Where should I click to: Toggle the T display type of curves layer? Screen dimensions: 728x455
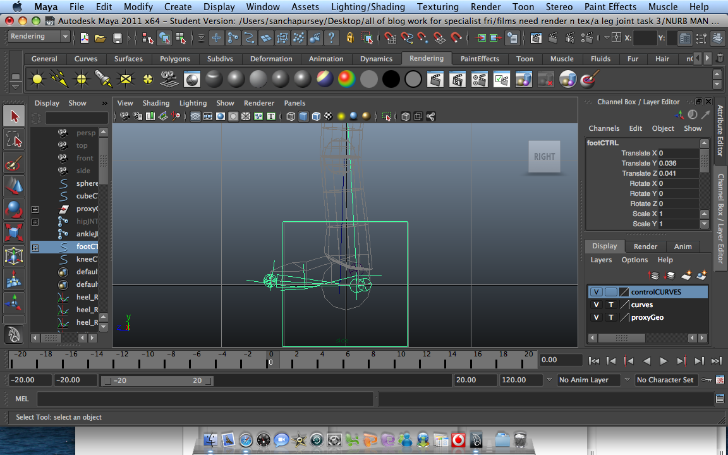(611, 305)
